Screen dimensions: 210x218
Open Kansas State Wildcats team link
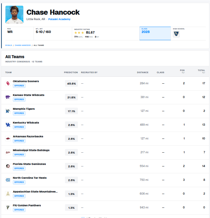click(x=29, y=95)
